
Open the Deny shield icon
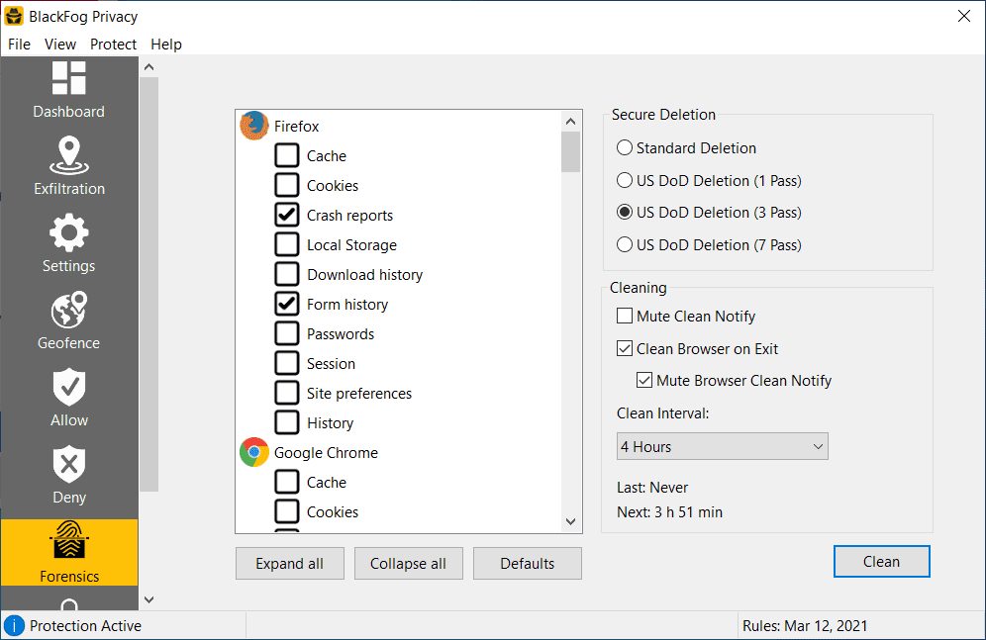[x=68, y=465]
